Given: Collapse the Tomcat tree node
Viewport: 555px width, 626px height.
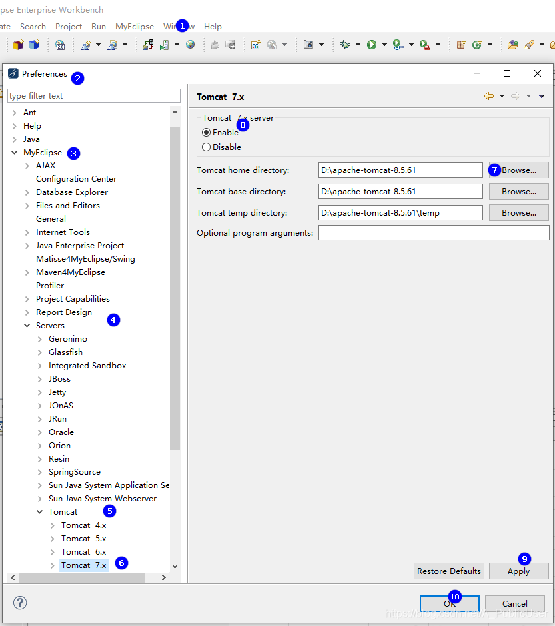Looking at the screenshot, I should [40, 512].
